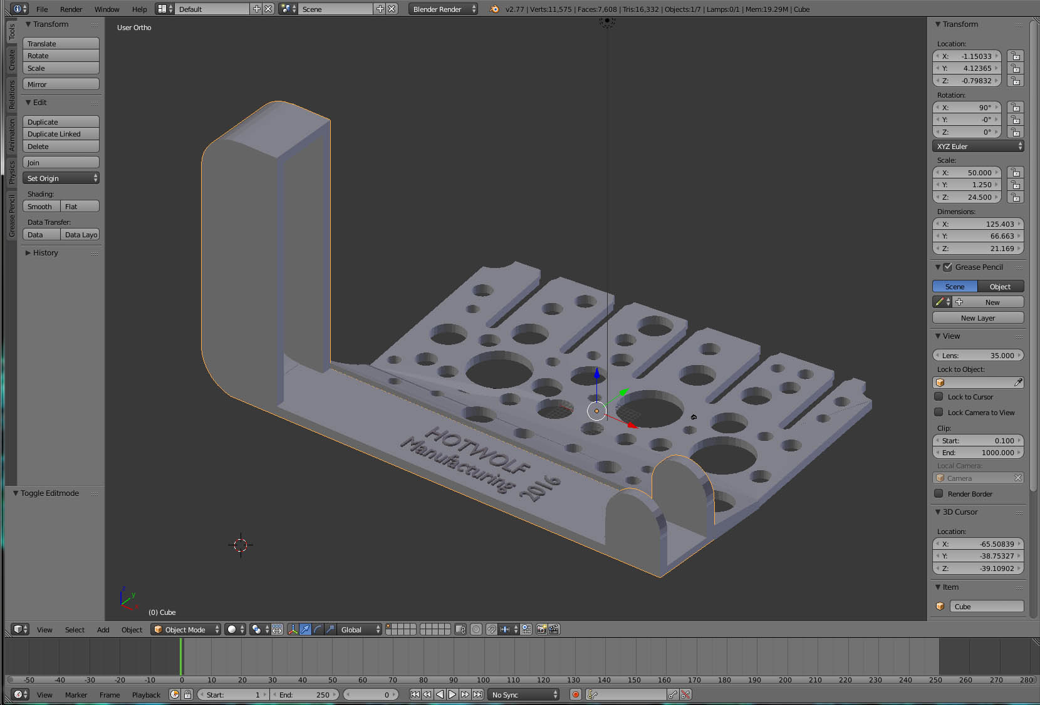Open the Object Mode dropdown
Image resolution: width=1040 pixels, height=705 pixels.
tap(186, 629)
